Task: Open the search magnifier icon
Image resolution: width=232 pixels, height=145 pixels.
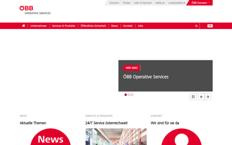Action: tap(196, 26)
